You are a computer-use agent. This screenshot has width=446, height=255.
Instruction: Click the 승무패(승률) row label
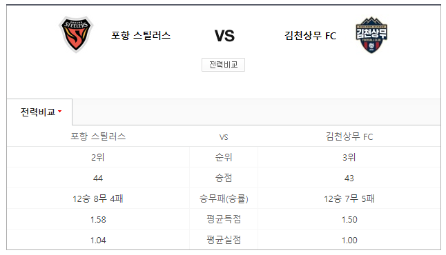[224, 198]
